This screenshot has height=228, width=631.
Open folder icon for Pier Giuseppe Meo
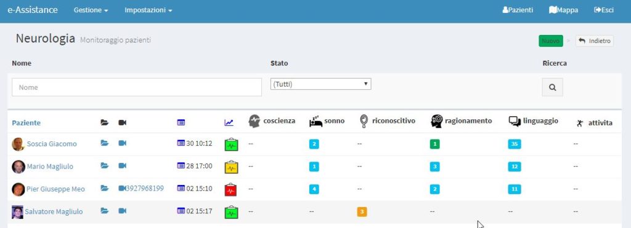tap(105, 188)
